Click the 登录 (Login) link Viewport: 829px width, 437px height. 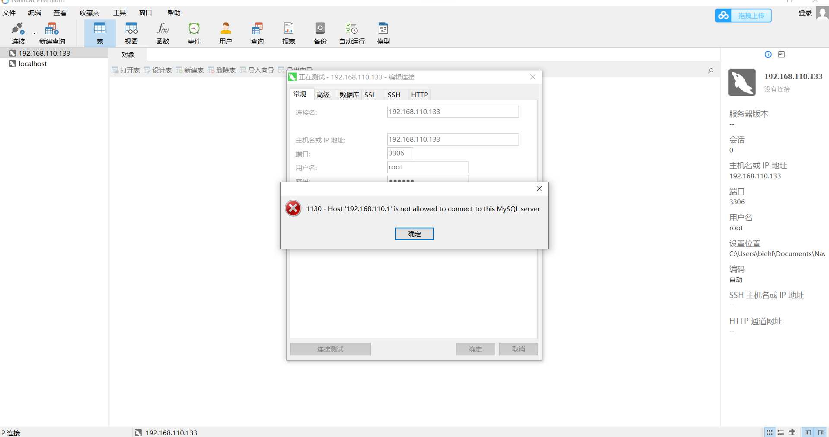pyautogui.click(x=805, y=13)
